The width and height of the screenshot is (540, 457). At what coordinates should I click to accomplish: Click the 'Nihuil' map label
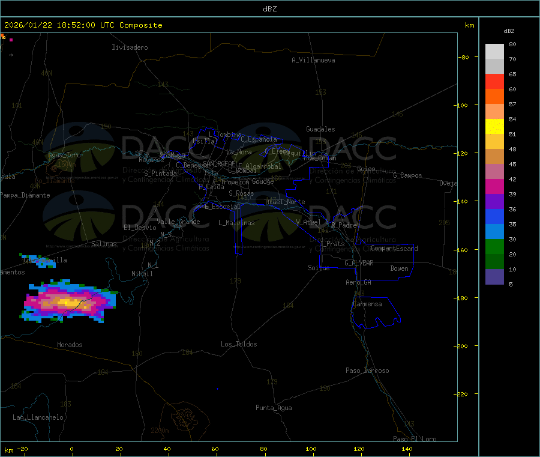click(142, 274)
